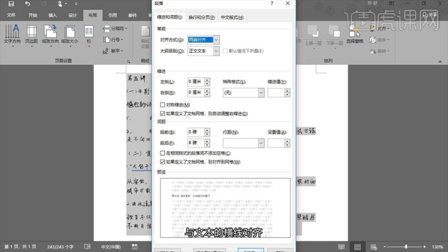Switch to print layout view icon
This screenshot has width=448, height=252.
[357, 246]
